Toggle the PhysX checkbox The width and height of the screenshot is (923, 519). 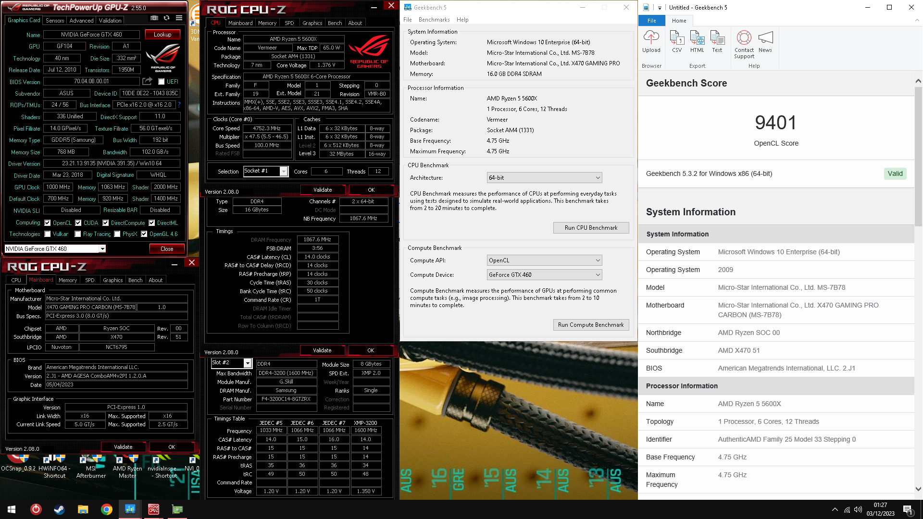point(117,234)
